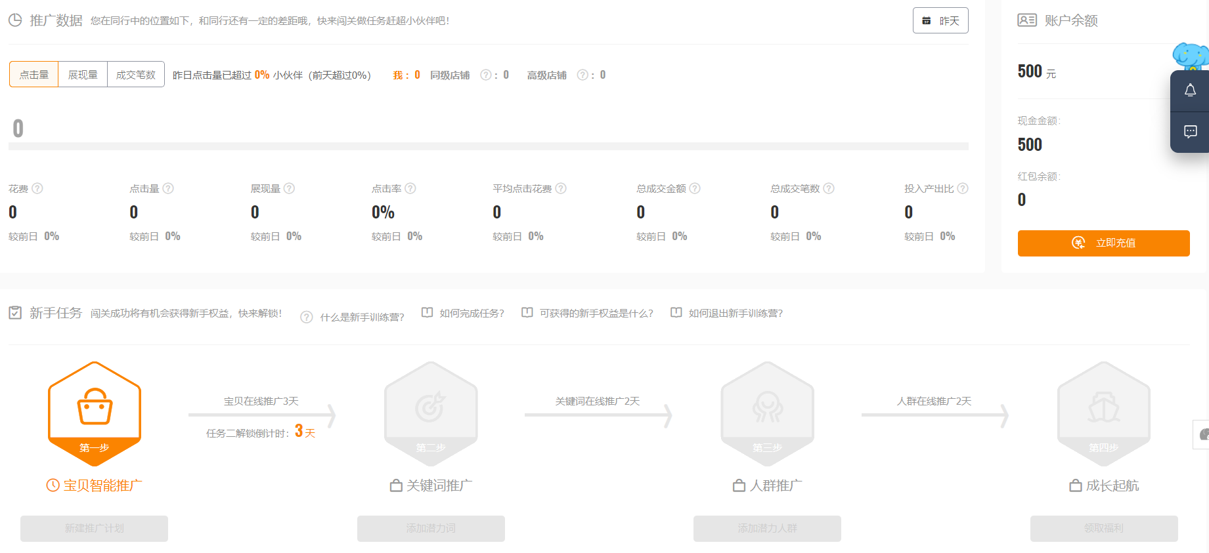Click help icon beside 点击率
Viewport: 1209px width, 553px height.
410,188
